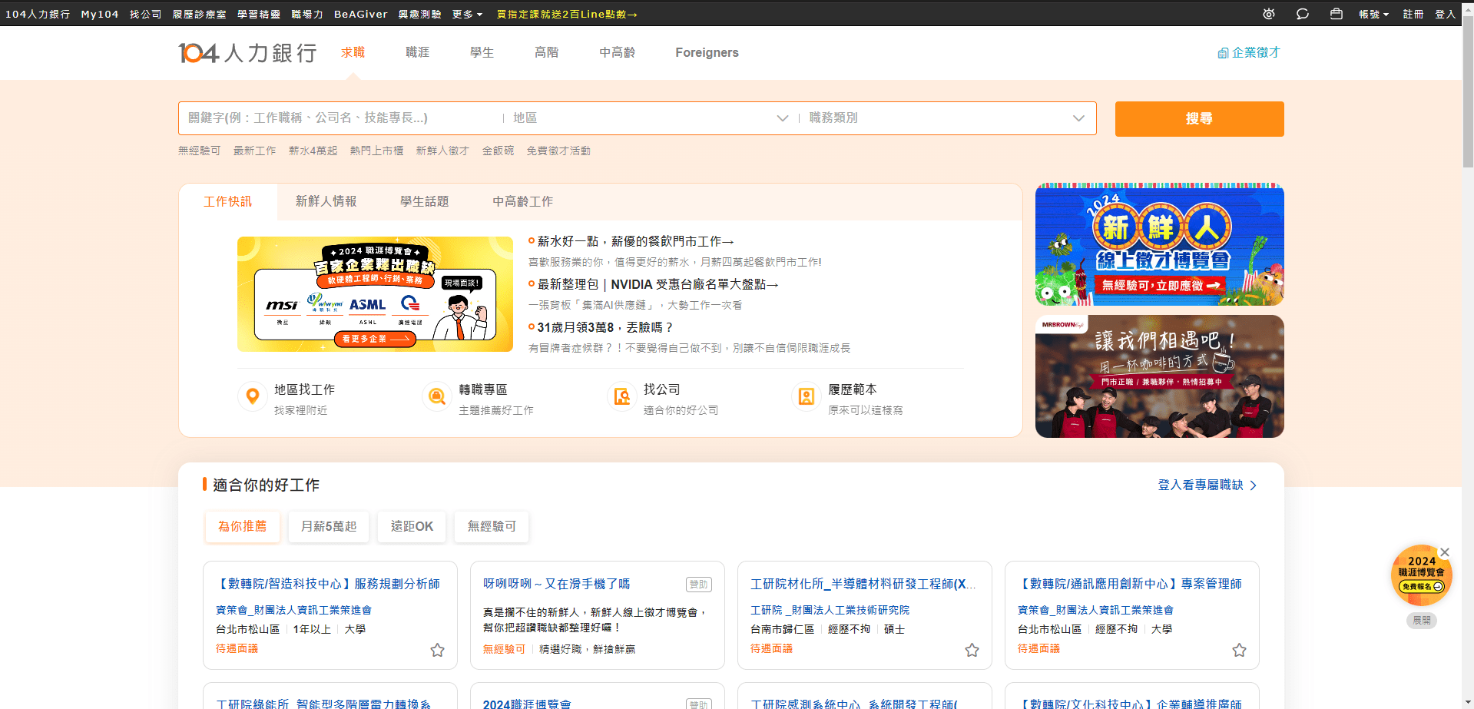Open article 薪水好一點，薪優的餐飲門市工作
This screenshot has width=1474, height=709.
635,241
